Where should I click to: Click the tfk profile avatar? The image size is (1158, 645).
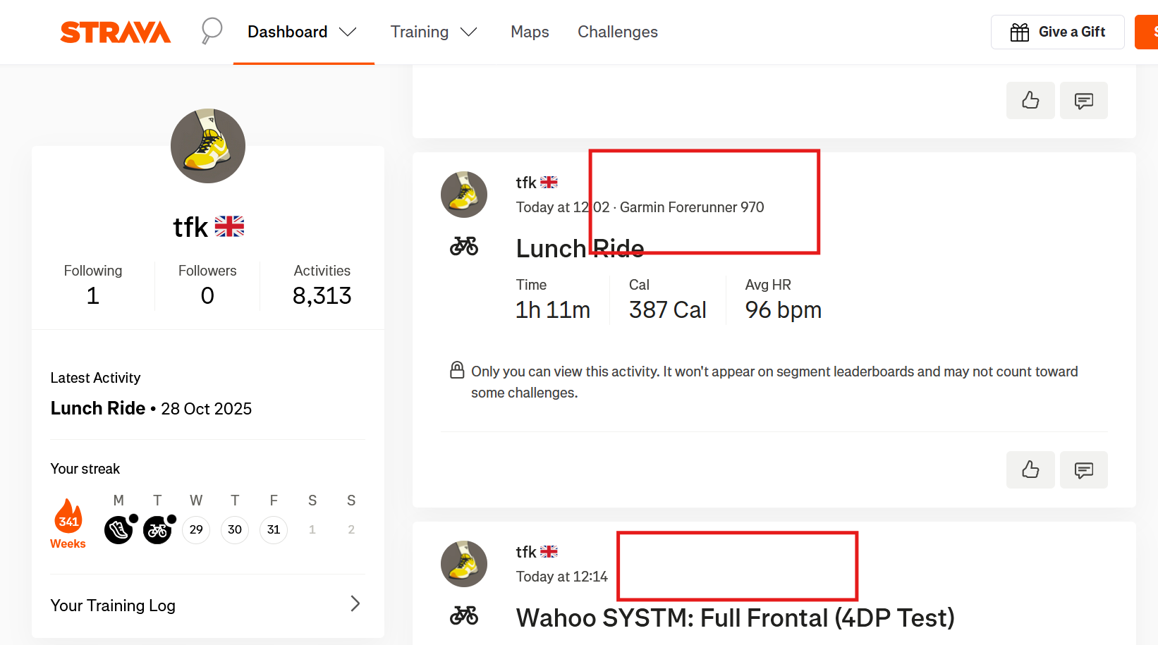tap(207, 146)
